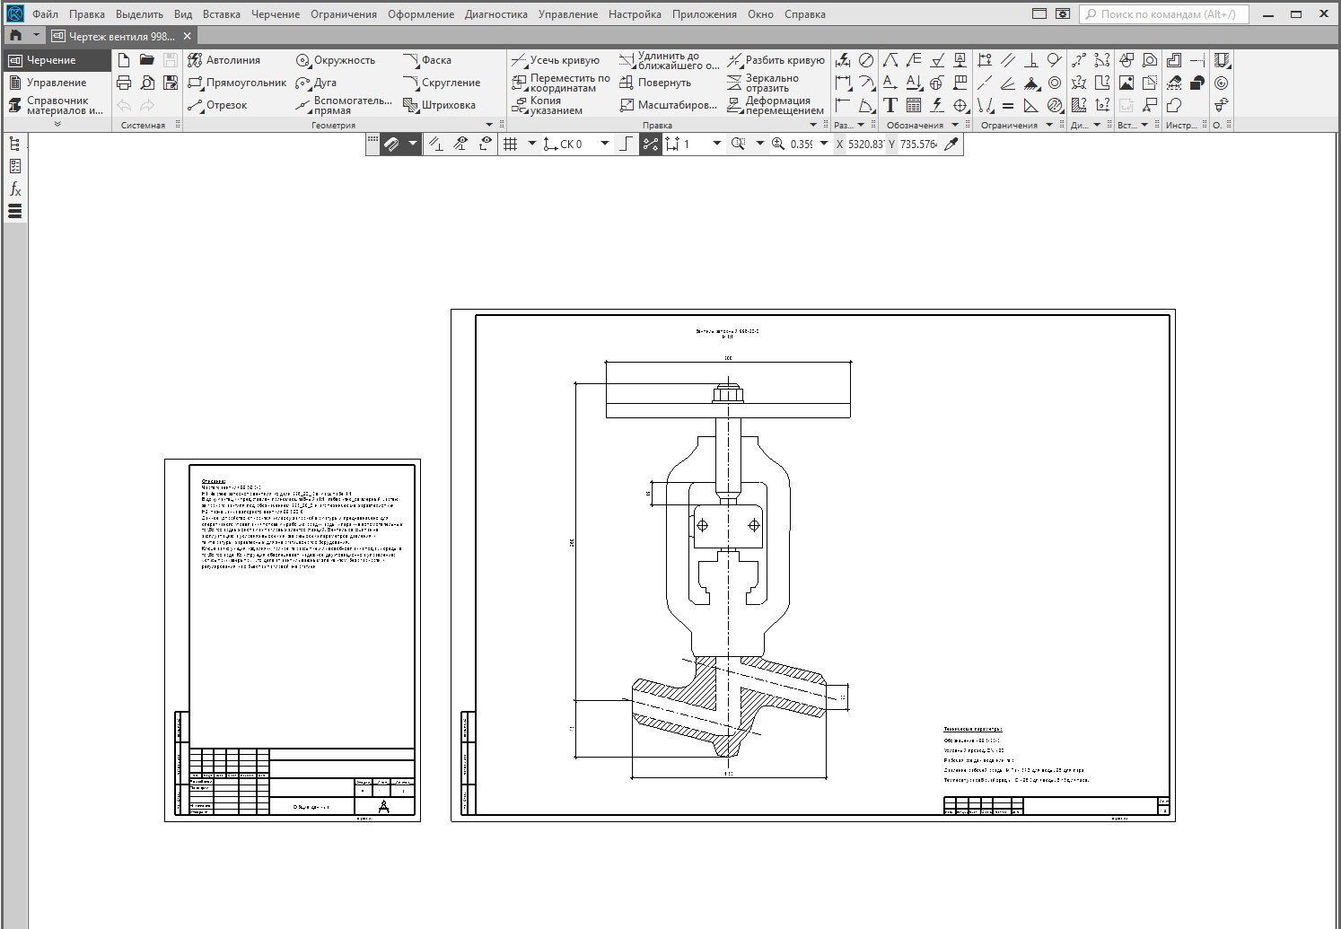Select the Автолиния drawing tool
Screen dimensions: 1341x929
point(224,60)
